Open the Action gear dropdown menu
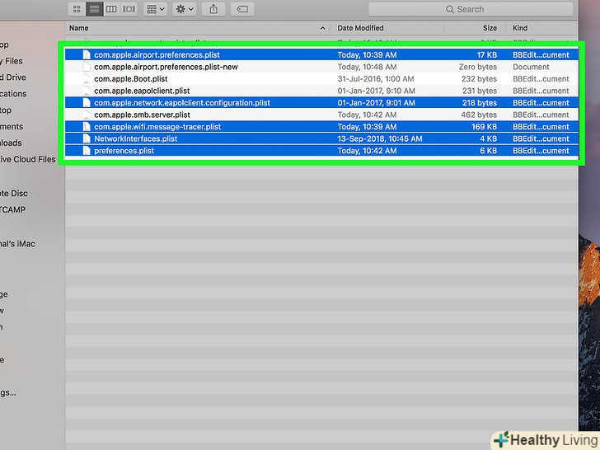600x450 pixels. [185, 9]
